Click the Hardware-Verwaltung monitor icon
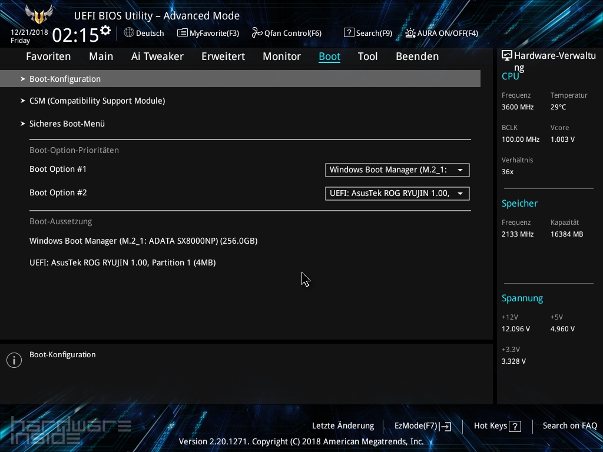 (x=507, y=54)
